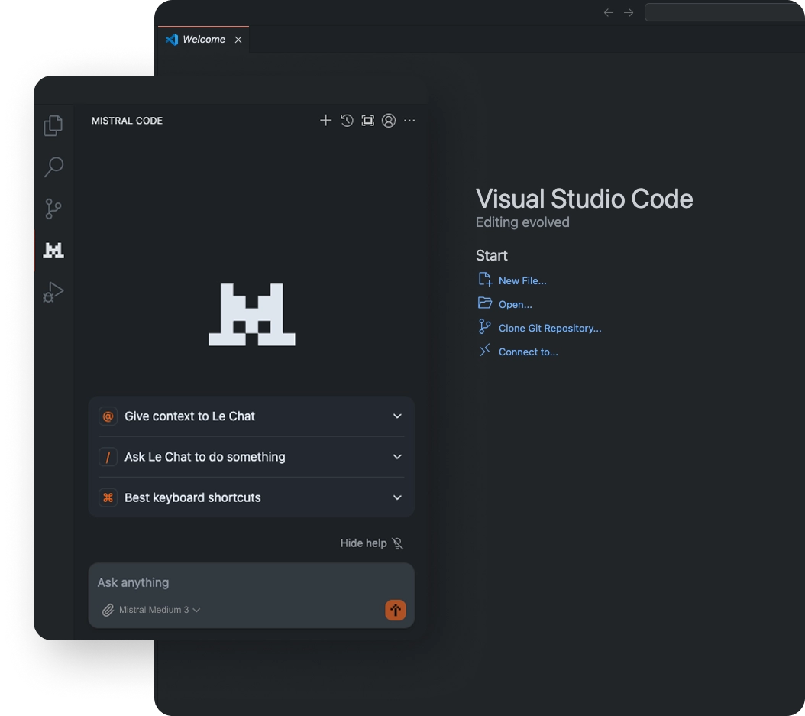Open the panel's more actions ellipsis menu

pyautogui.click(x=409, y=121)
